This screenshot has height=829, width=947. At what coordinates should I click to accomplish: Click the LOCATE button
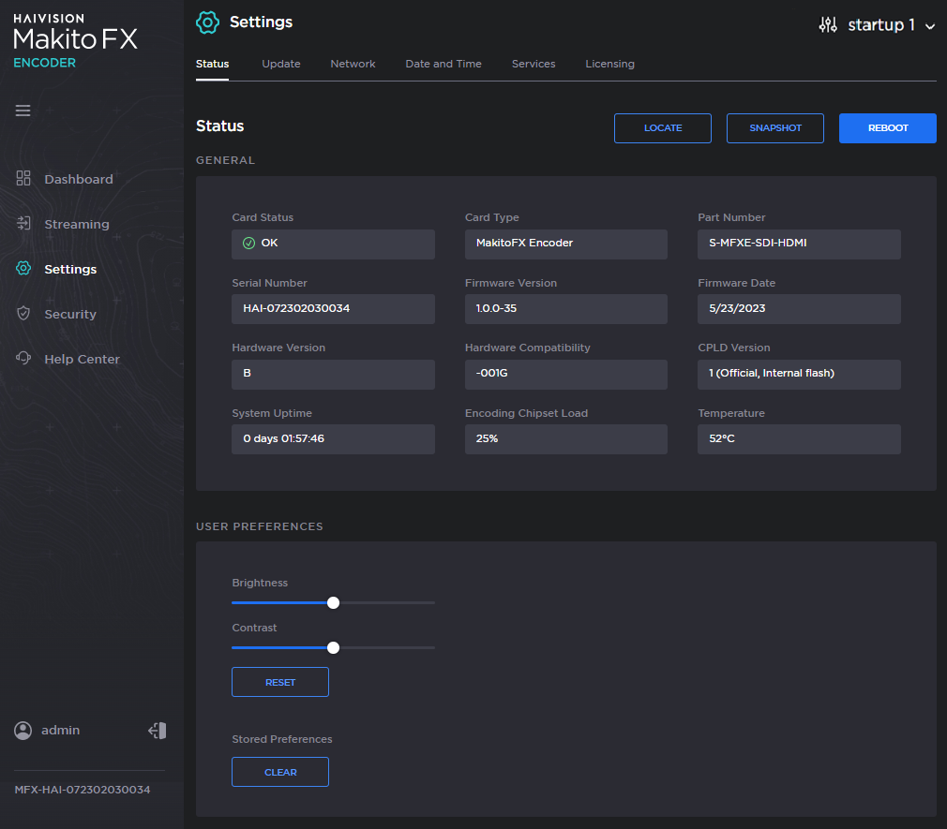tap(663, 128)
